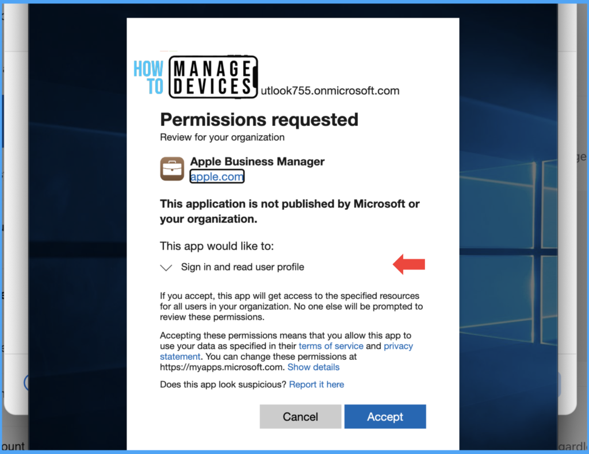Expand the 'Sign in and read user profile' chevron
The image size is (589, 454).
[x=166, y=268]
